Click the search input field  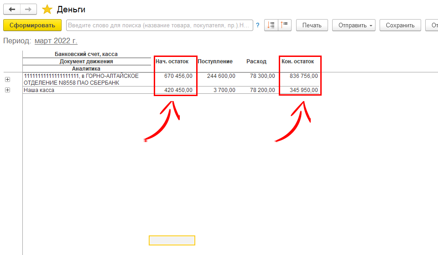click(x=160, y=25)
